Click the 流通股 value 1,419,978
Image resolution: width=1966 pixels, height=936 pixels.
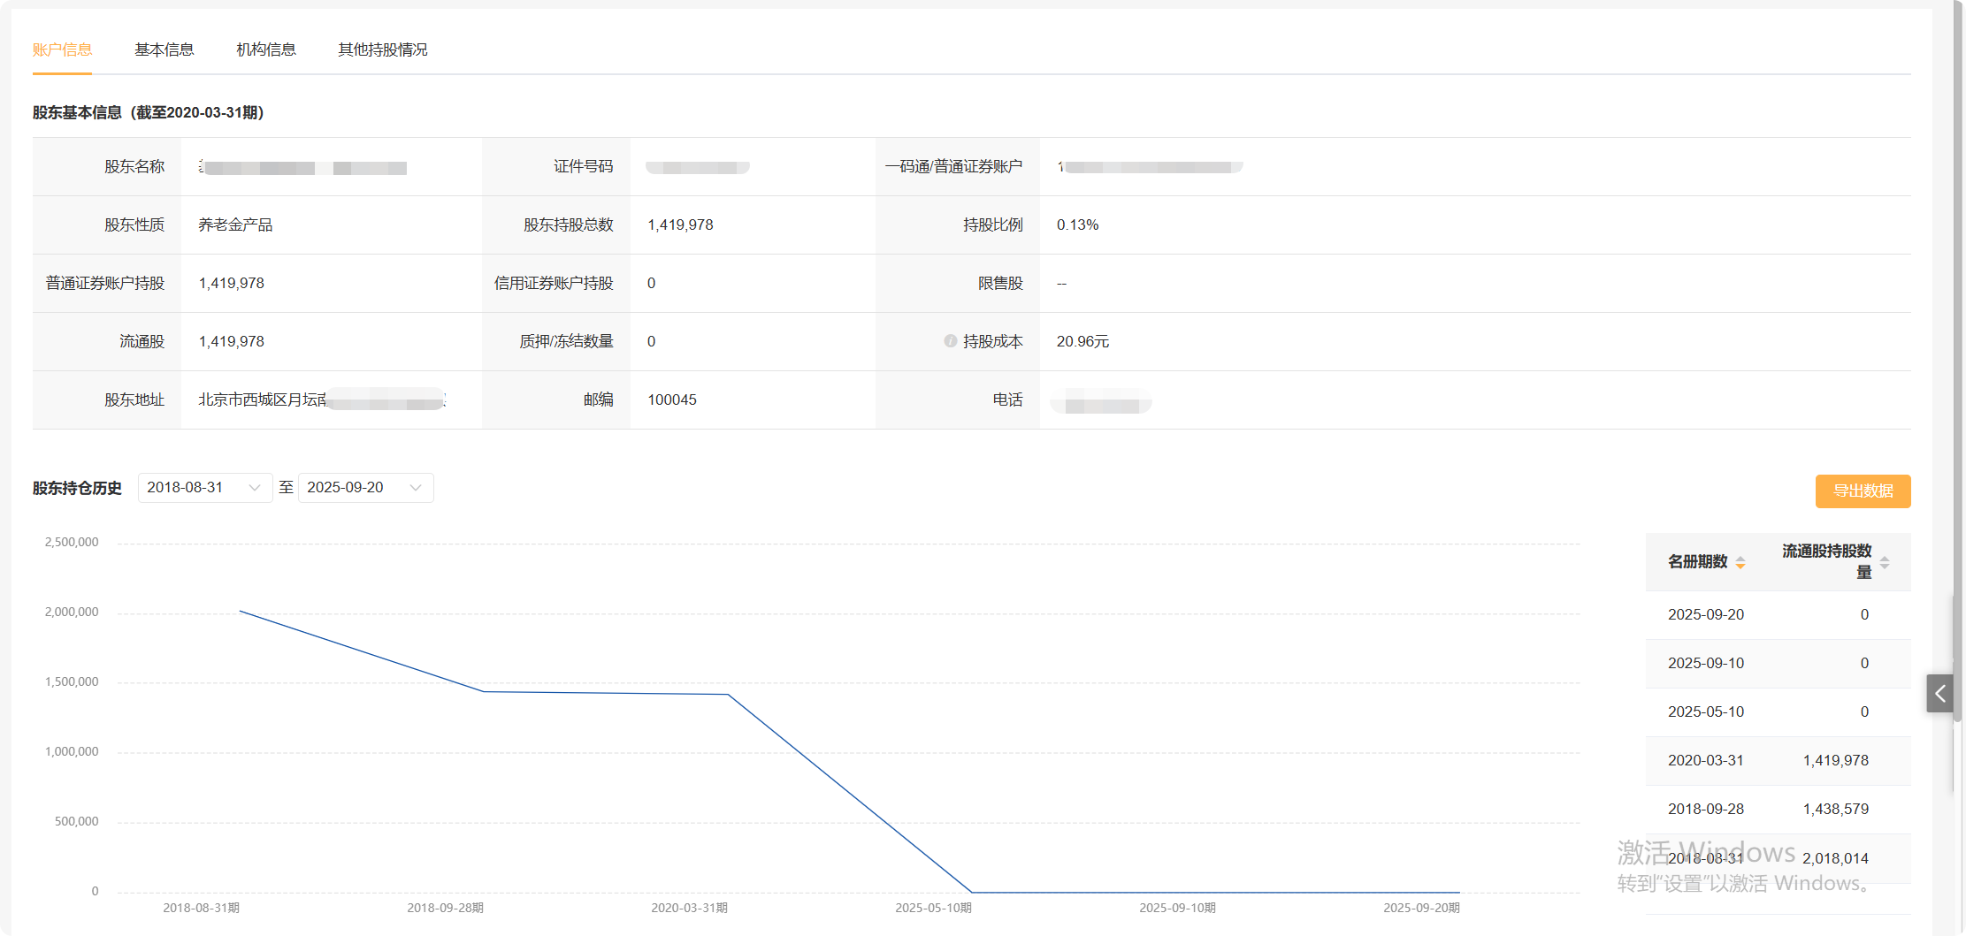click(232, 342)
